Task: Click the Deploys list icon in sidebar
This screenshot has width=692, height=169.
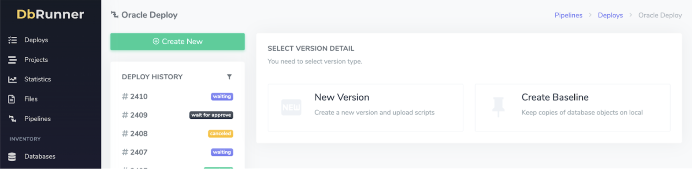Action: tap(13, 40)
